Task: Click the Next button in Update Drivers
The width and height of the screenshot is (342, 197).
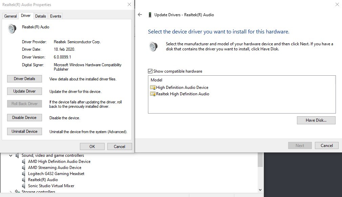Action: [x=300, y=145]
